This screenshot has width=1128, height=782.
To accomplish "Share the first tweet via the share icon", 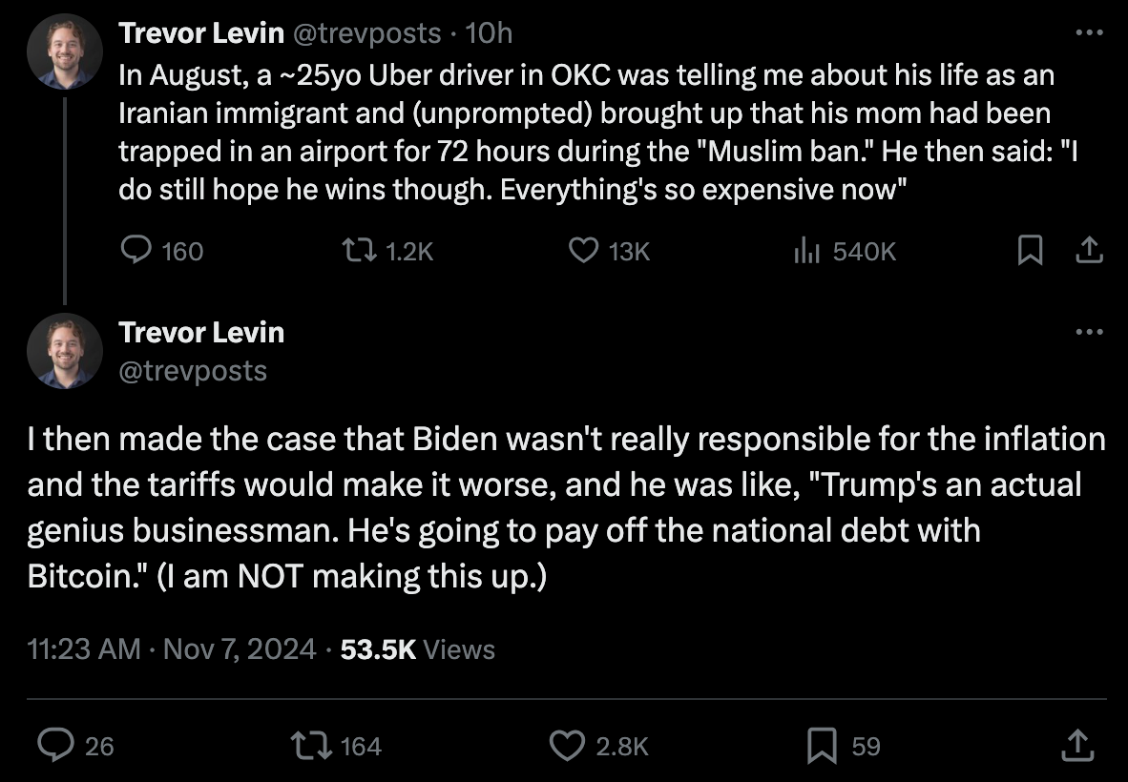I will (x=1089, y=251).
